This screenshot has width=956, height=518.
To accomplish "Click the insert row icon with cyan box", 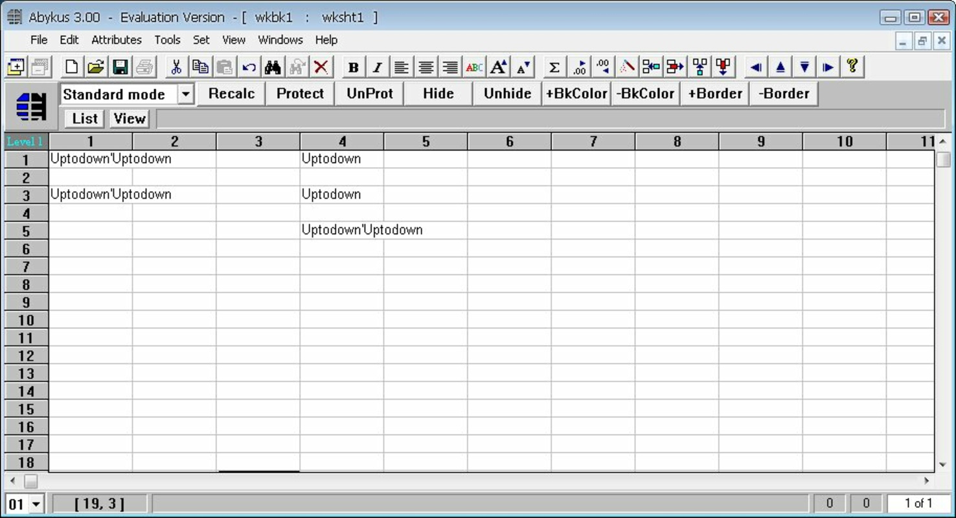I will (700, 67).
